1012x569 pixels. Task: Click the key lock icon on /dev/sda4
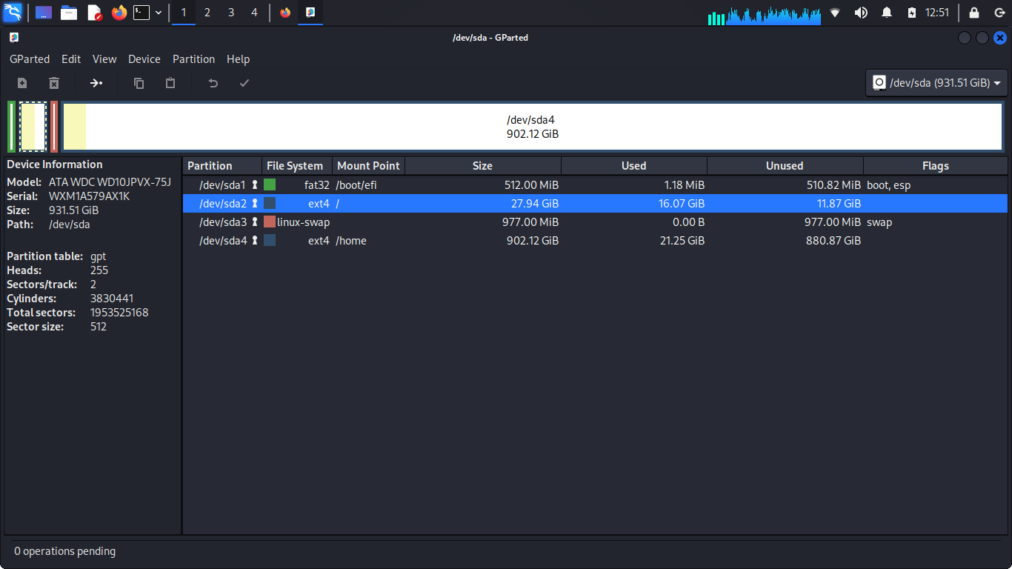[255, 240]
